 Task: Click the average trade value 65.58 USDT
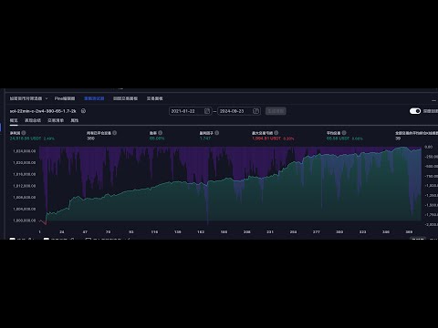[x=338, y=138]
